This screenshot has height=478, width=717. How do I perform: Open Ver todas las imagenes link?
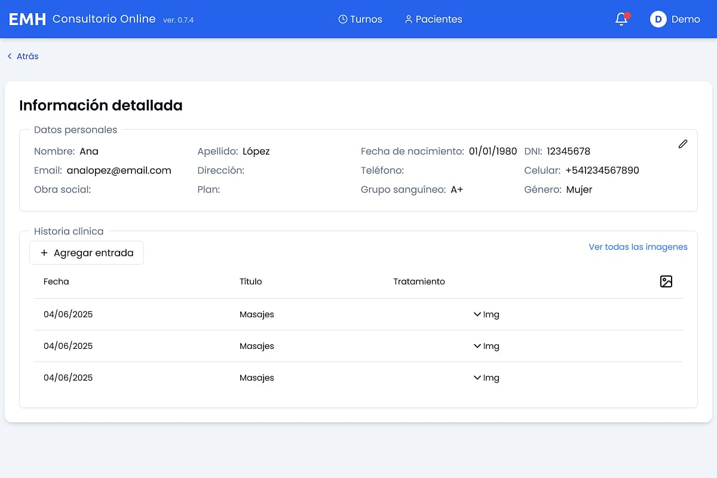pos(638,247)
